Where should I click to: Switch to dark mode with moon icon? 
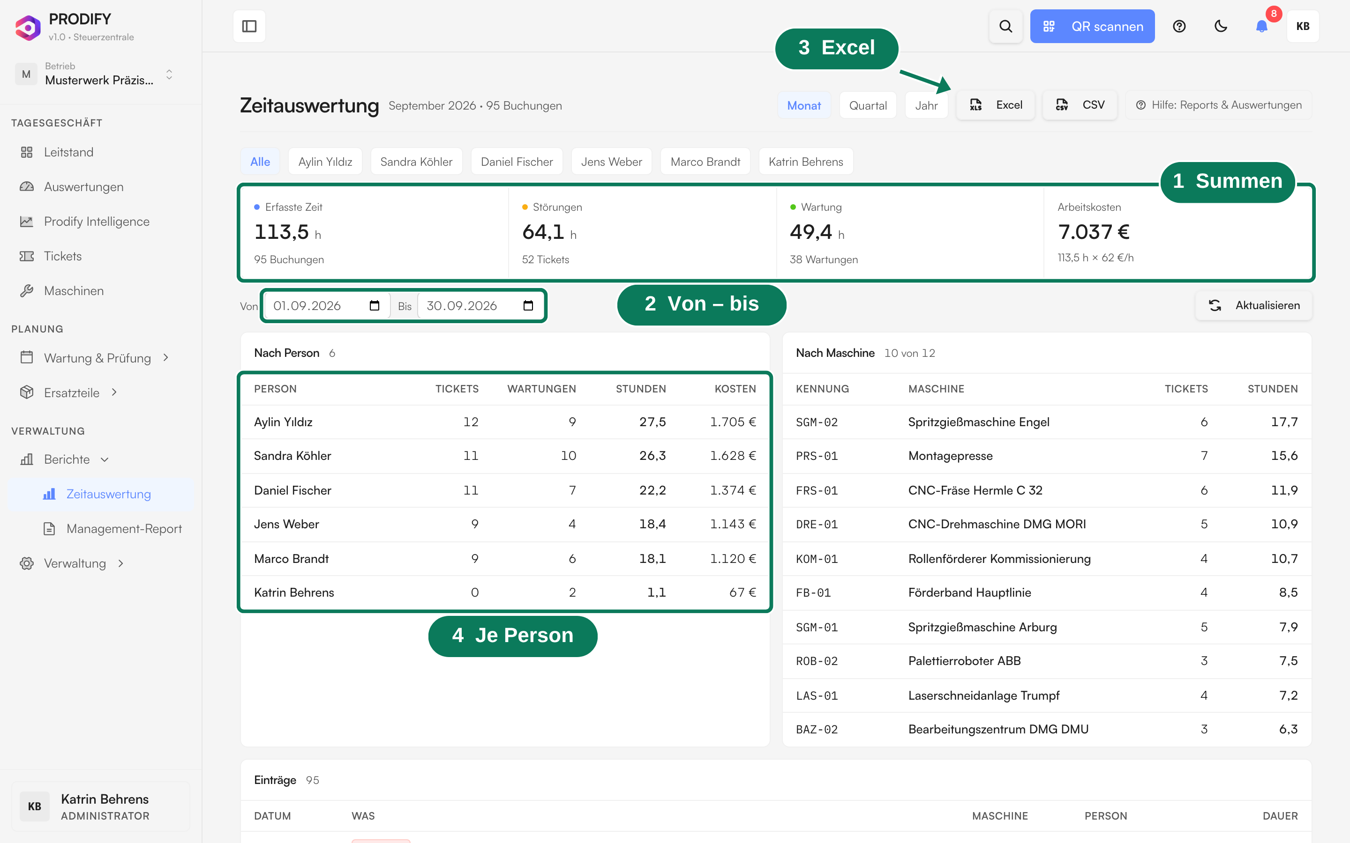coord(1221,26)
